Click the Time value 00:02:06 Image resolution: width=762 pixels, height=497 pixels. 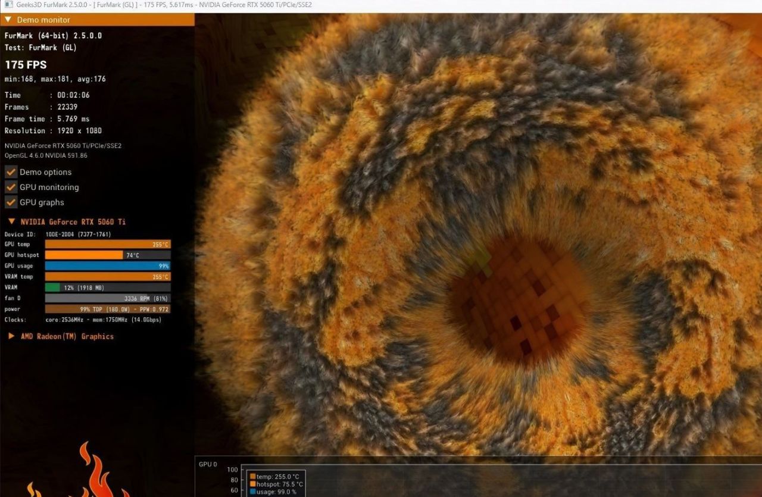[74, 95]
